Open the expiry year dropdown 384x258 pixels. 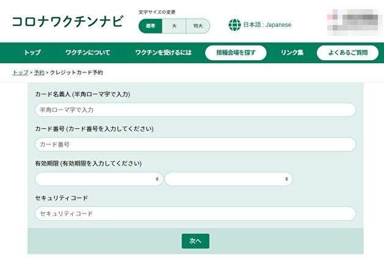(228, 179)
